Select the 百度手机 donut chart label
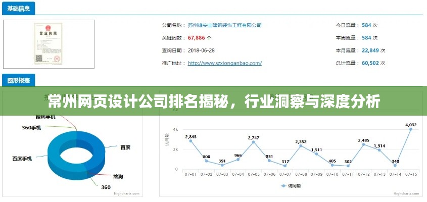The image size is (427, 202). point(22,159)
